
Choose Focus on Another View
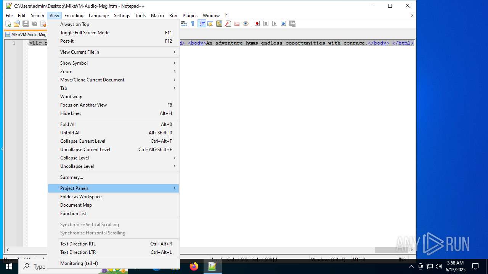pos(113,105)
